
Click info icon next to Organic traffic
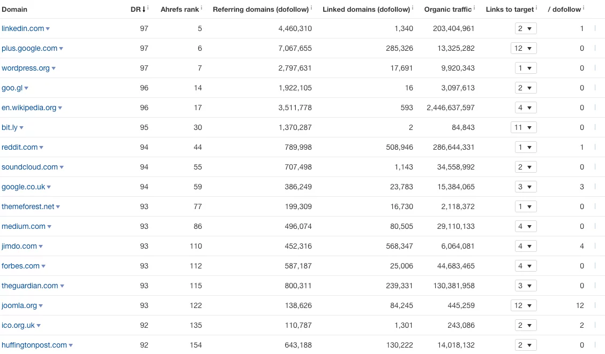(475, 7)
